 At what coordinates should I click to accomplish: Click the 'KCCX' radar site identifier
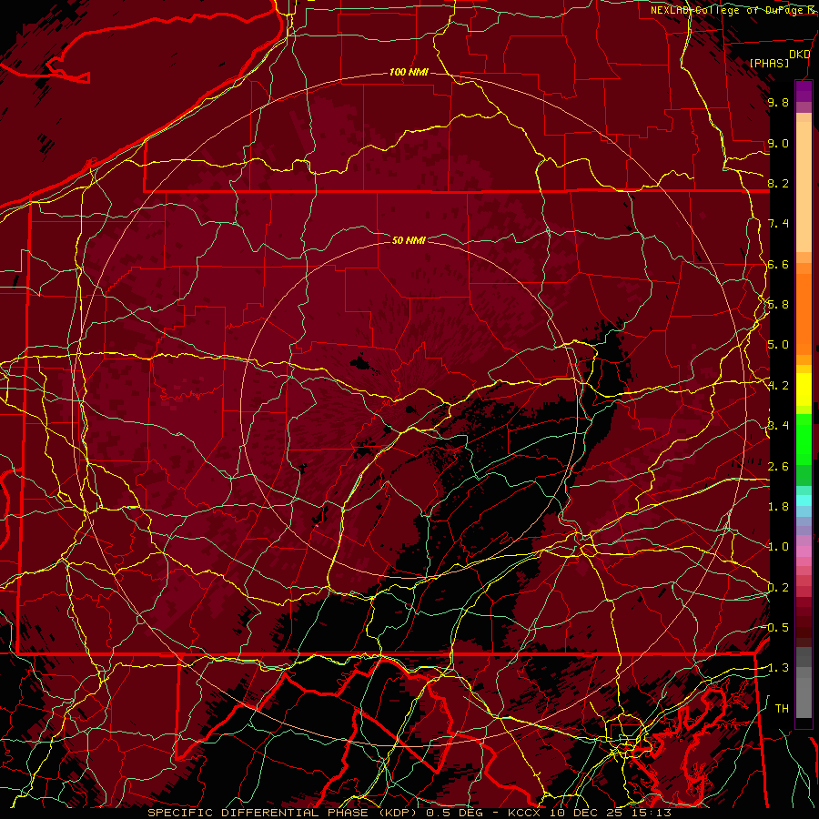pos(526,813)
